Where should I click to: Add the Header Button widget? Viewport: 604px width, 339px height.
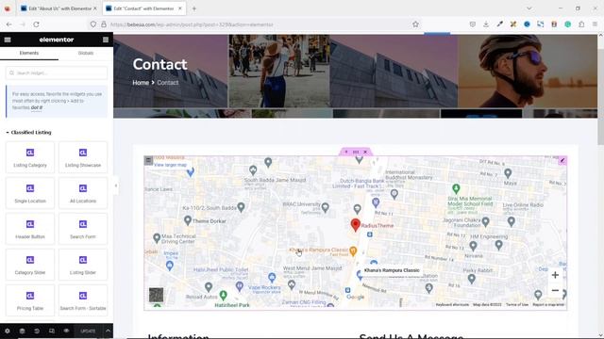(x=30, y=229)
